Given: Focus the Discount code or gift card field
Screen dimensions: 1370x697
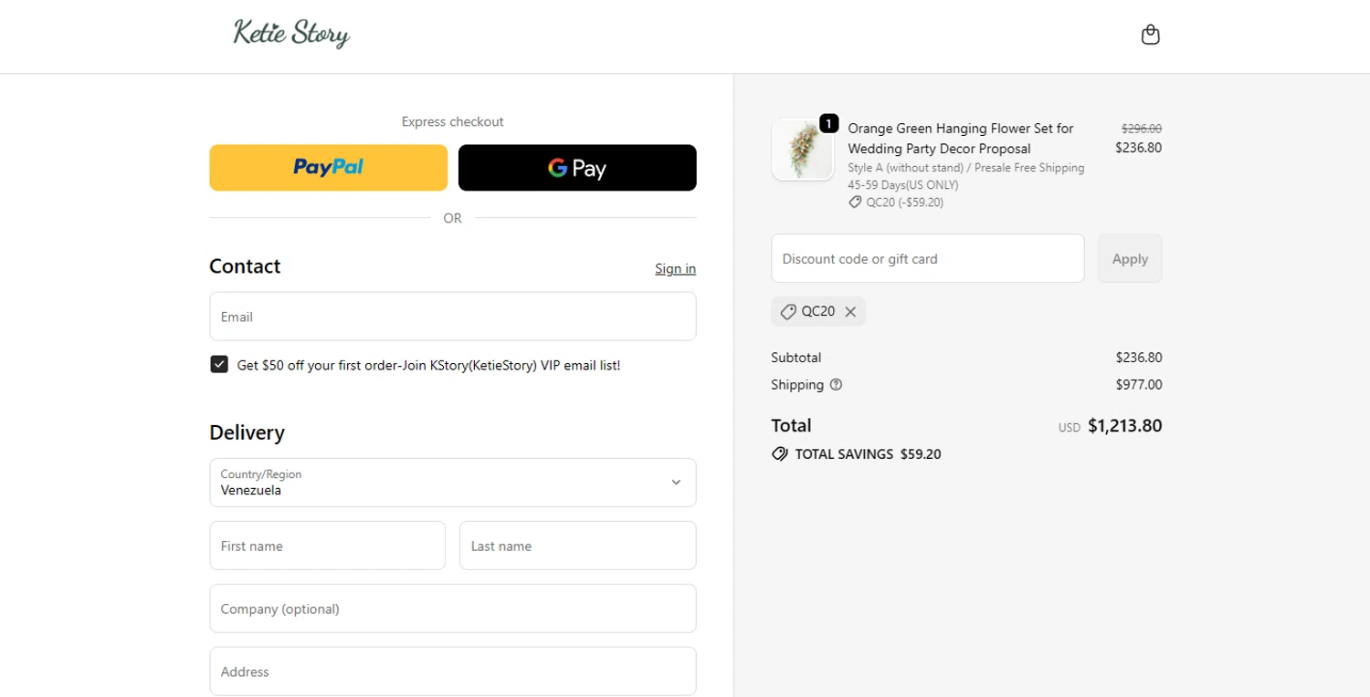Looking at the screenshot, I should point(928,258).
